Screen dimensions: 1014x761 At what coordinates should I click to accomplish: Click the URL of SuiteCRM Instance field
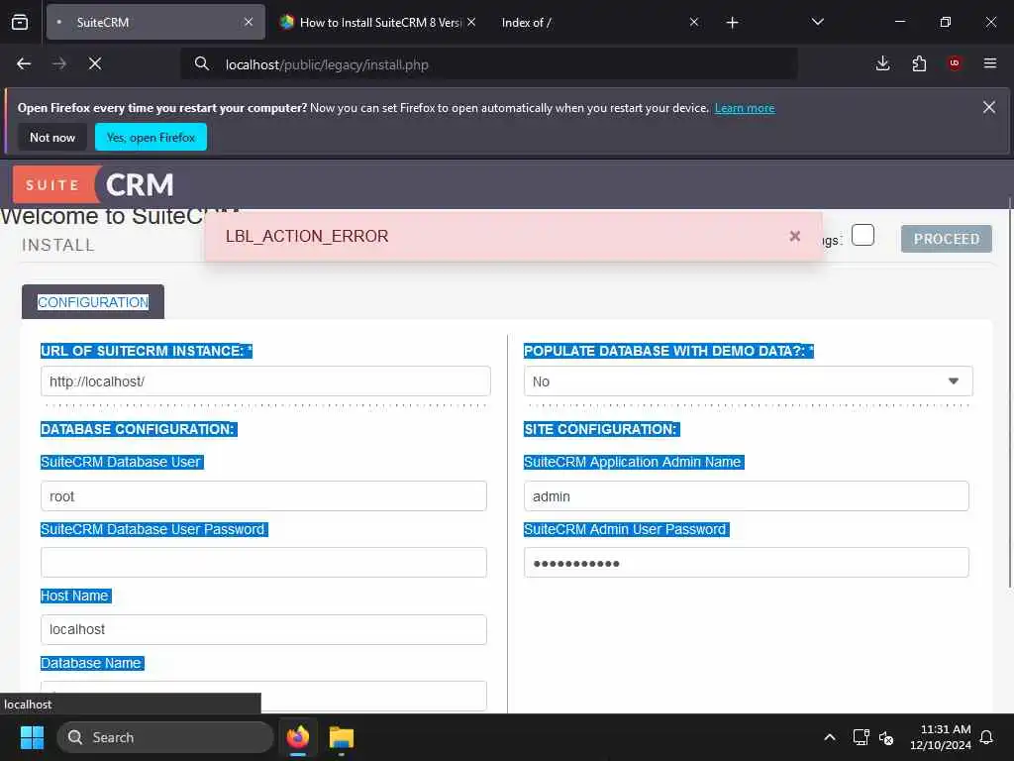click(265, 381)
